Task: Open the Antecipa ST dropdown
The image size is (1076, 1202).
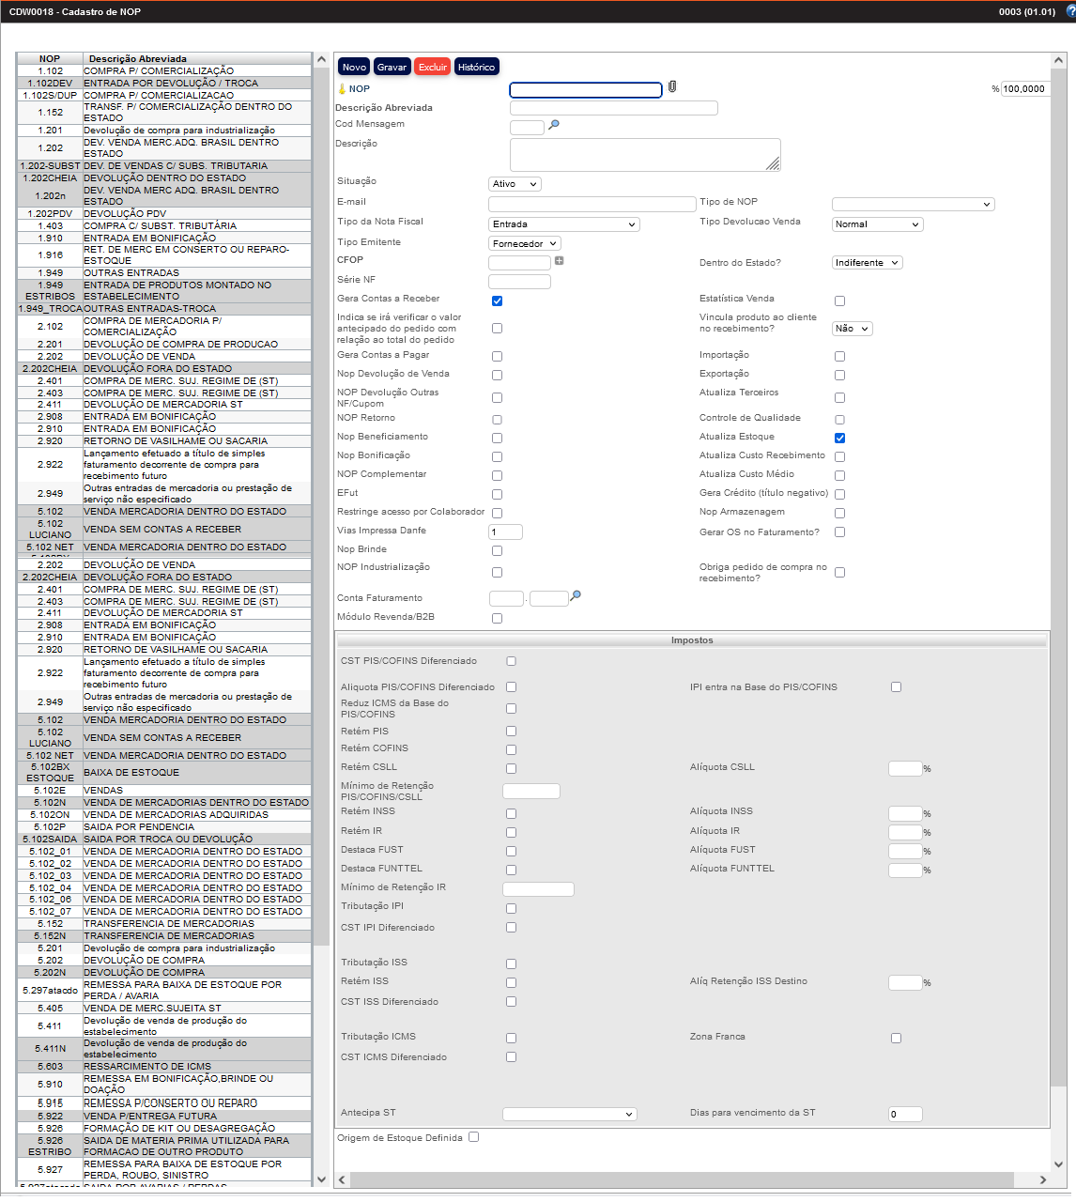Action: 569,1113
